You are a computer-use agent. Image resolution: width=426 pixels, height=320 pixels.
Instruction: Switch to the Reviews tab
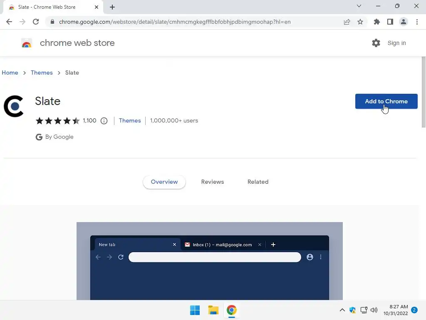(213, 182)
